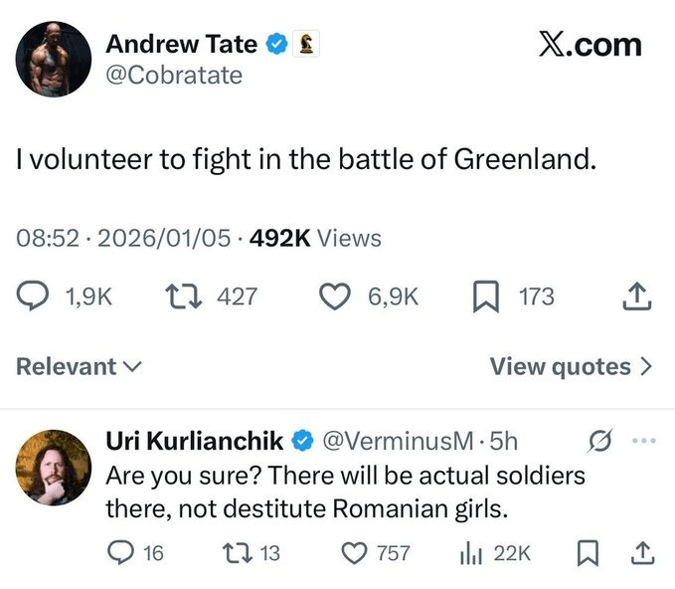Screen dimensions: 675x589
Task: Bookmark the main post
Action: tap(484, 295)
